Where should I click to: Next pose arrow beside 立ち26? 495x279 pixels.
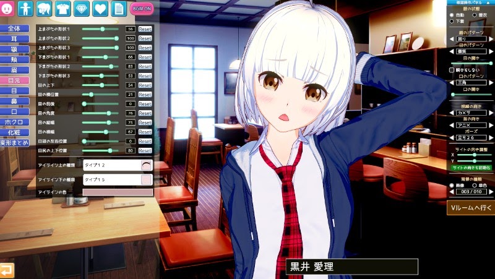point(491,137)
